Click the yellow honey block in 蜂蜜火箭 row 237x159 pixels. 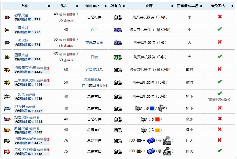pos(157,130)
